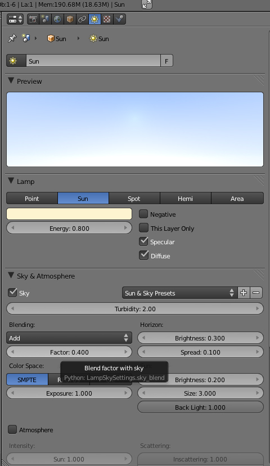Disable the Diffuse checkbox
The height and width of the screenshot is (466, 270).
[143, 256]
